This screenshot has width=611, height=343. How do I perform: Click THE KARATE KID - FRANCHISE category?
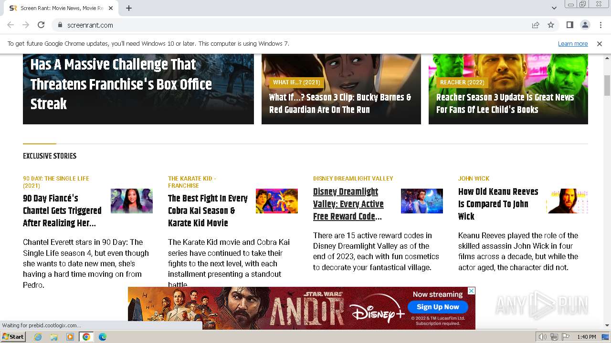point(192,182)
